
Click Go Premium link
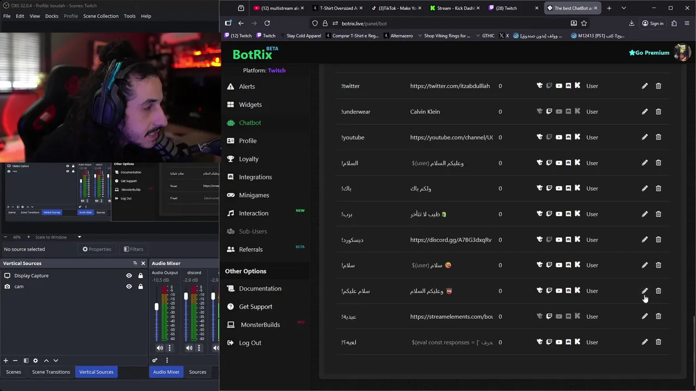[649, 53]
